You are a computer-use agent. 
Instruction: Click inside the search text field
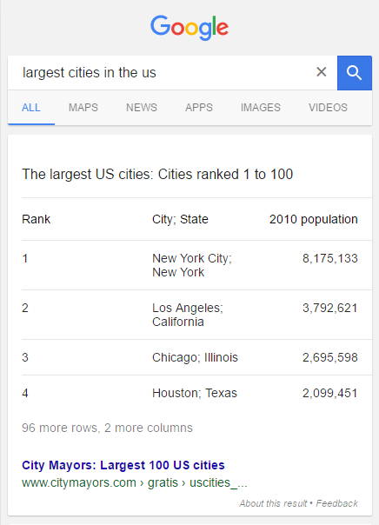click(161, 73)
